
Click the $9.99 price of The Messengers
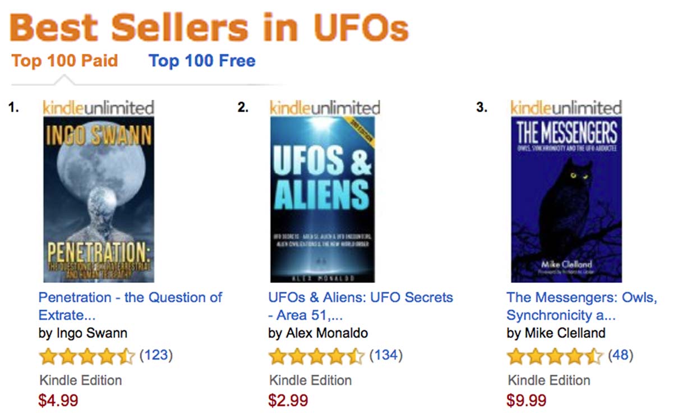coord(526,400)
